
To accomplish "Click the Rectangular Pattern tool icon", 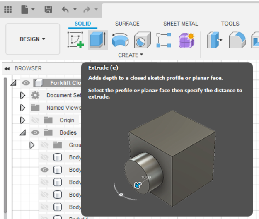I will pos(164,40).
